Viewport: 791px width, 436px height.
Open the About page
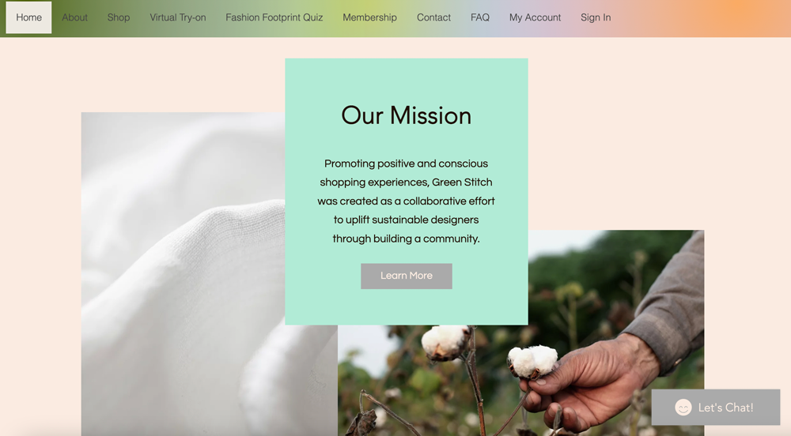pos(74,17)
